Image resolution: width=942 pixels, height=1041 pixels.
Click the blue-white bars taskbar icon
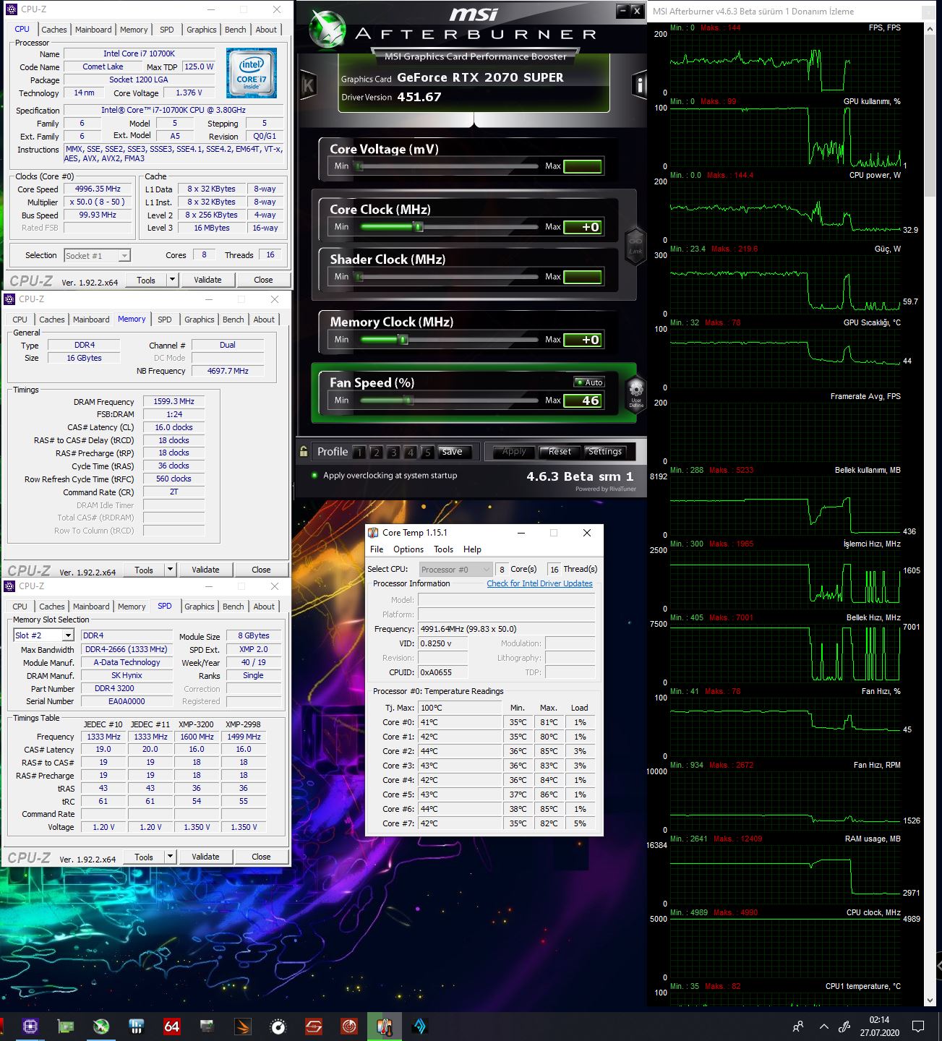[x=136, y=1026]
